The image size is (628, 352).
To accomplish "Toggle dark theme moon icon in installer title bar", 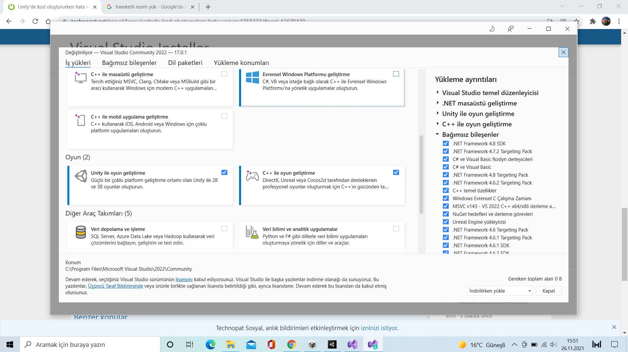I will click(x=492, y=29).
